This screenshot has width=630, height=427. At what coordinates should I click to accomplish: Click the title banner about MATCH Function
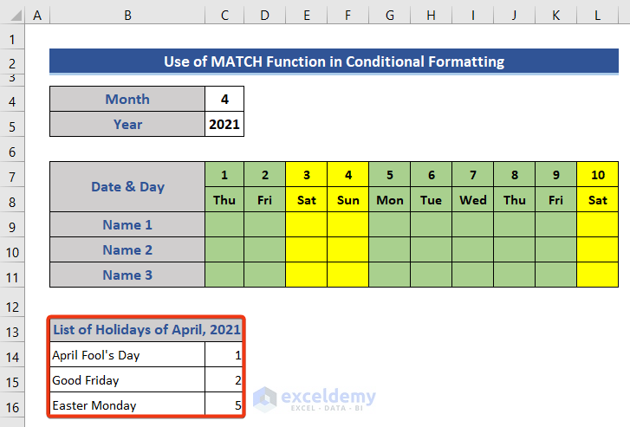(x=334, y=61)
